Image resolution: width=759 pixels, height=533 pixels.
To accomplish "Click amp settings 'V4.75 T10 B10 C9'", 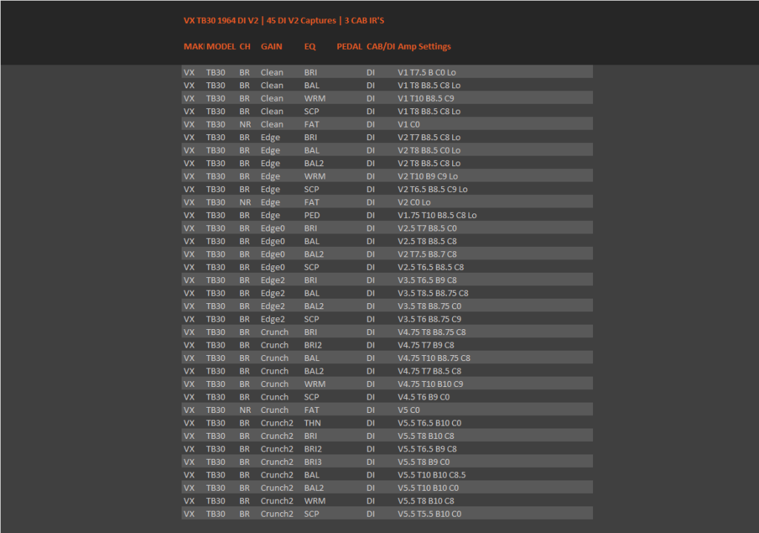I will [431, 385].
